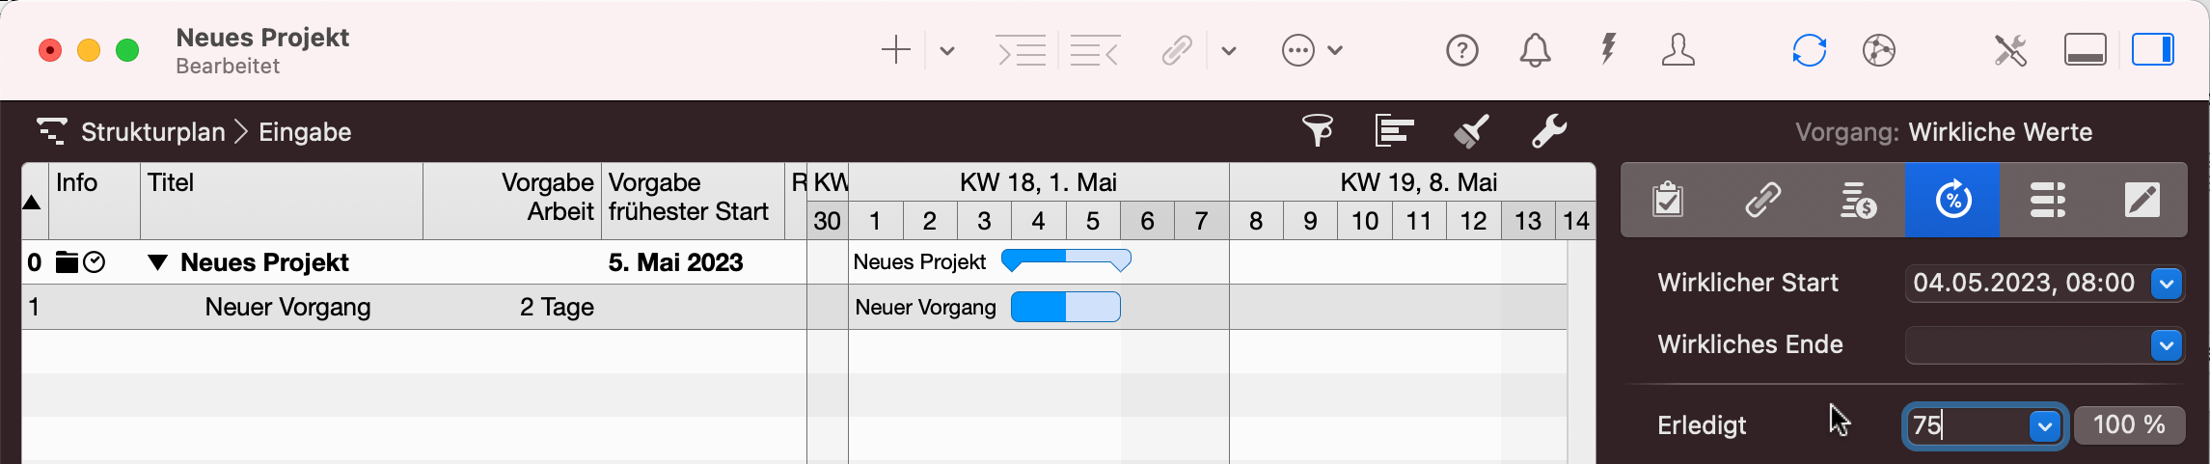Switch to the percent progress inspector tab
This screenshot has width=2210, height=464.
[x=1952, y=201]
